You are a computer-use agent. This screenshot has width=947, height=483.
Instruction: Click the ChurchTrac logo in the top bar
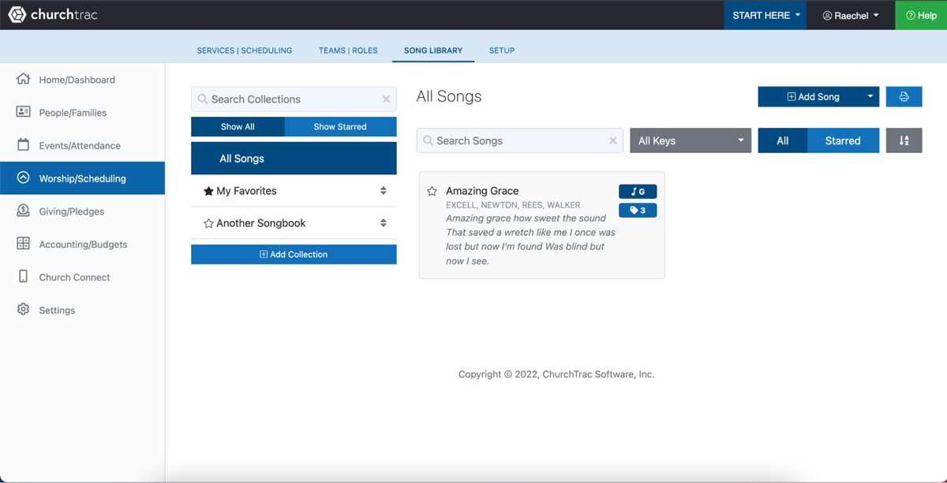coord(52,14)
